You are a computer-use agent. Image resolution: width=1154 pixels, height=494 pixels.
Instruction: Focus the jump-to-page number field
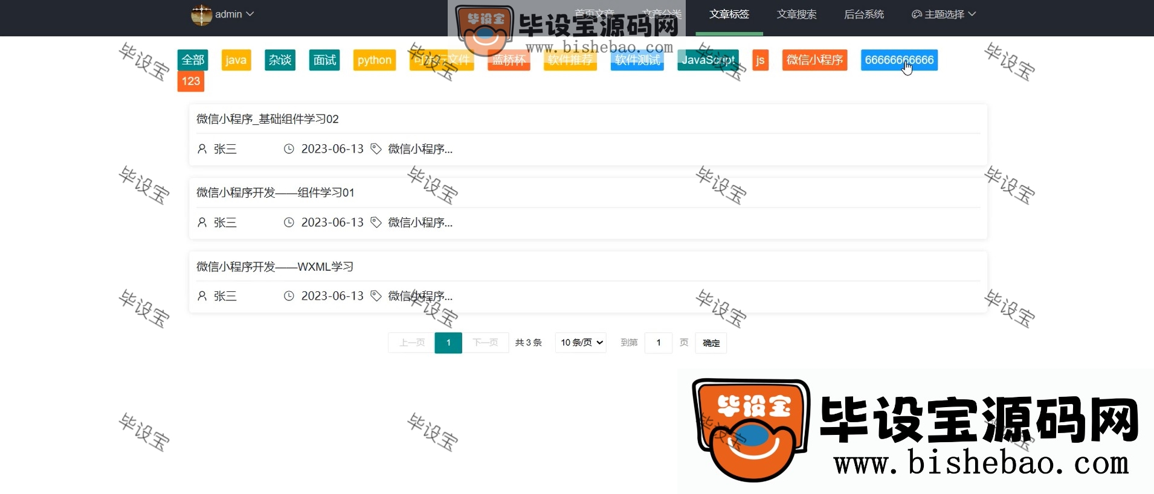pyautogui.click(x=659, y=343)
